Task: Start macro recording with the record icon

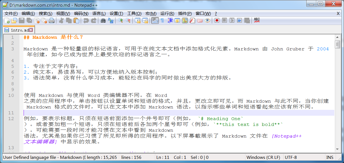Action: tap(217, 20)
